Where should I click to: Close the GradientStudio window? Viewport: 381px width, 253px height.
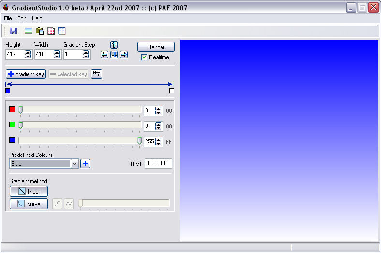[x=373, y=8]
